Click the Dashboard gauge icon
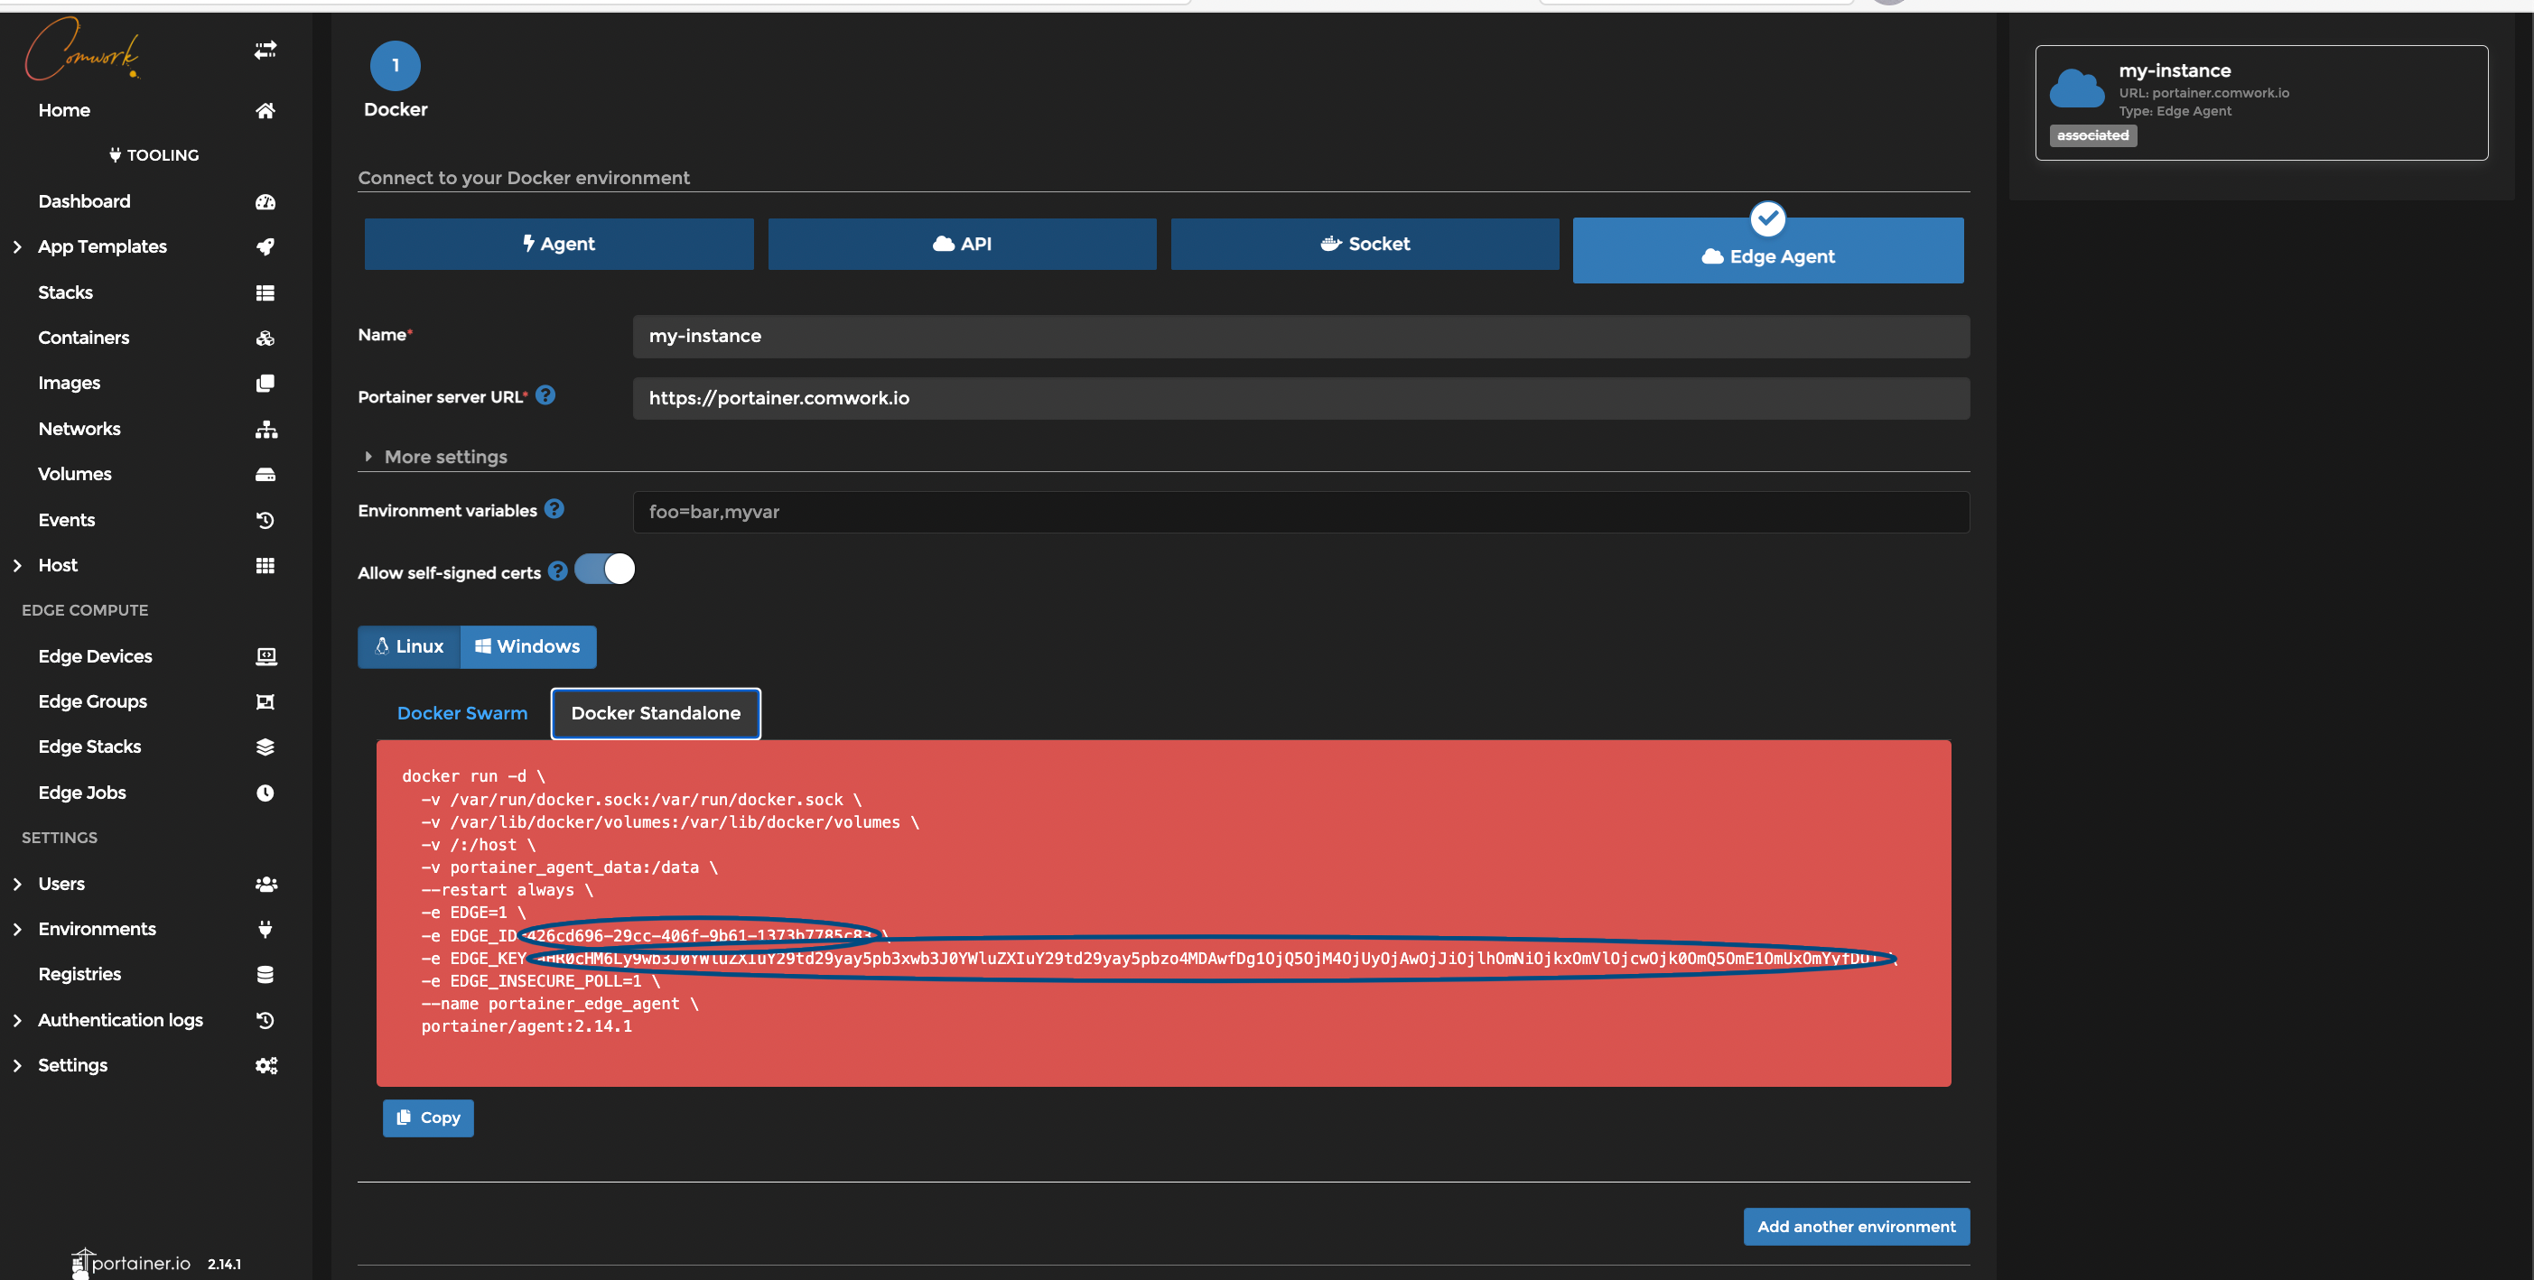 (266, 201)
